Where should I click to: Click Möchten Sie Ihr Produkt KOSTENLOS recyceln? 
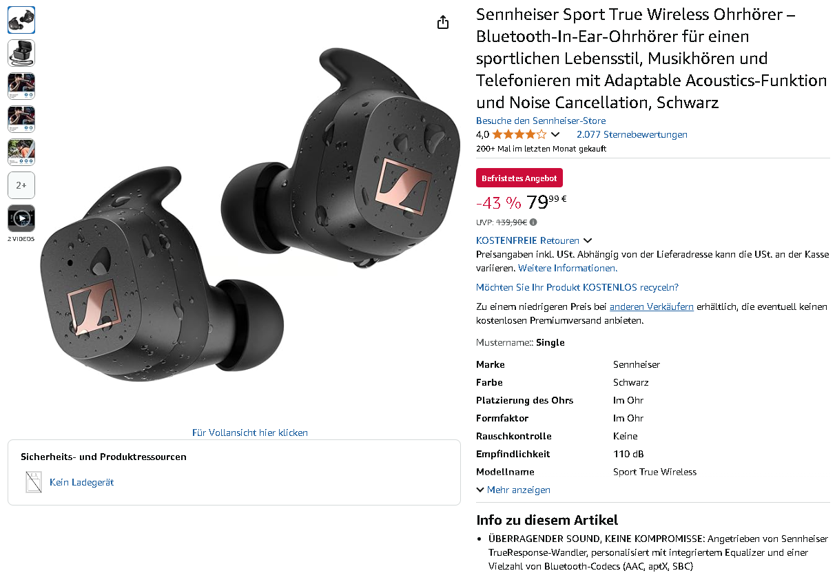coord(577,287)
